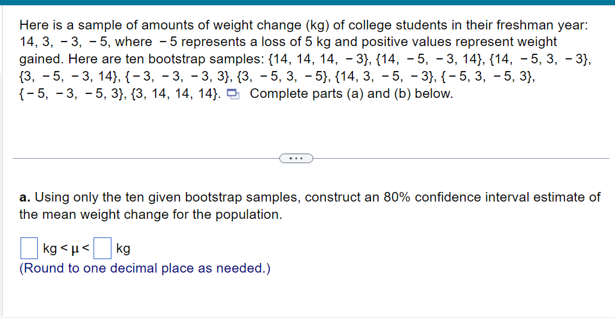615x318 pixels.
Task: Click the bold 'a.' part label
Action: tap(25, 197)
